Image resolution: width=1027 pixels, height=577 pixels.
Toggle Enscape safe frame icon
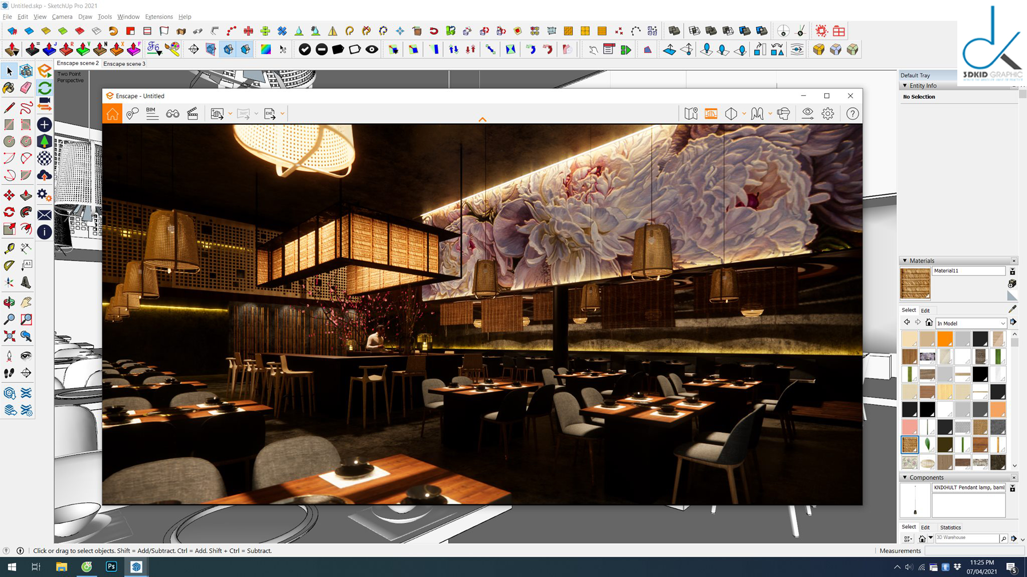[x=711, y=114]
